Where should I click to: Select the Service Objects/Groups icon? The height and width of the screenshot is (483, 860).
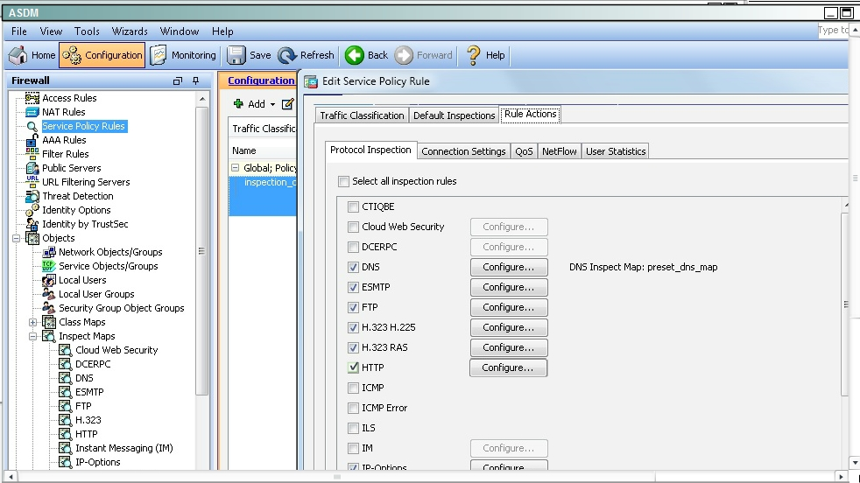tap(49, 266)
